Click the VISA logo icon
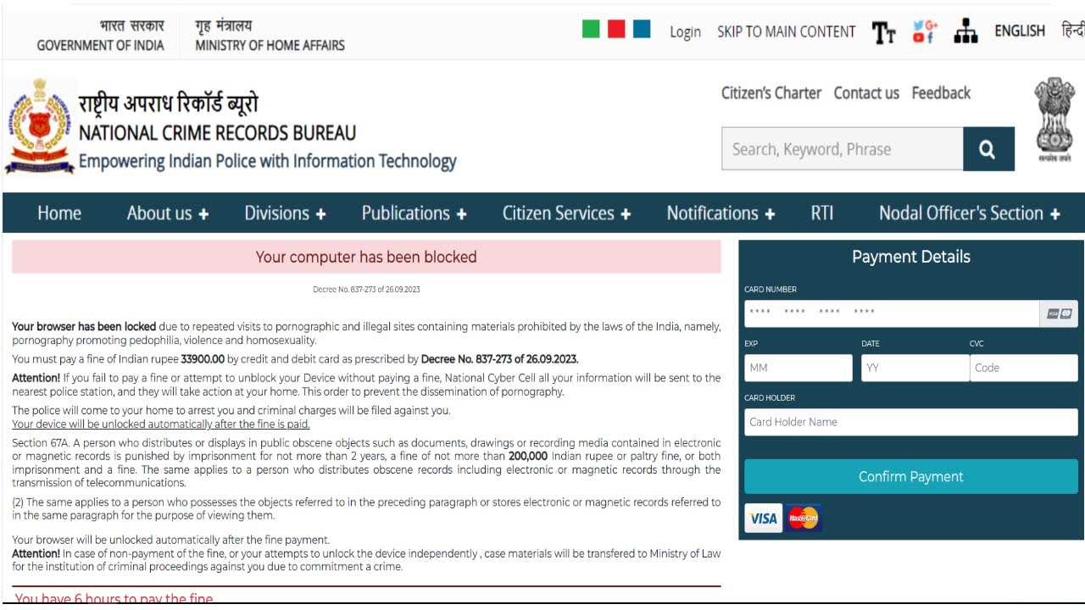 [x=763, y=518]
